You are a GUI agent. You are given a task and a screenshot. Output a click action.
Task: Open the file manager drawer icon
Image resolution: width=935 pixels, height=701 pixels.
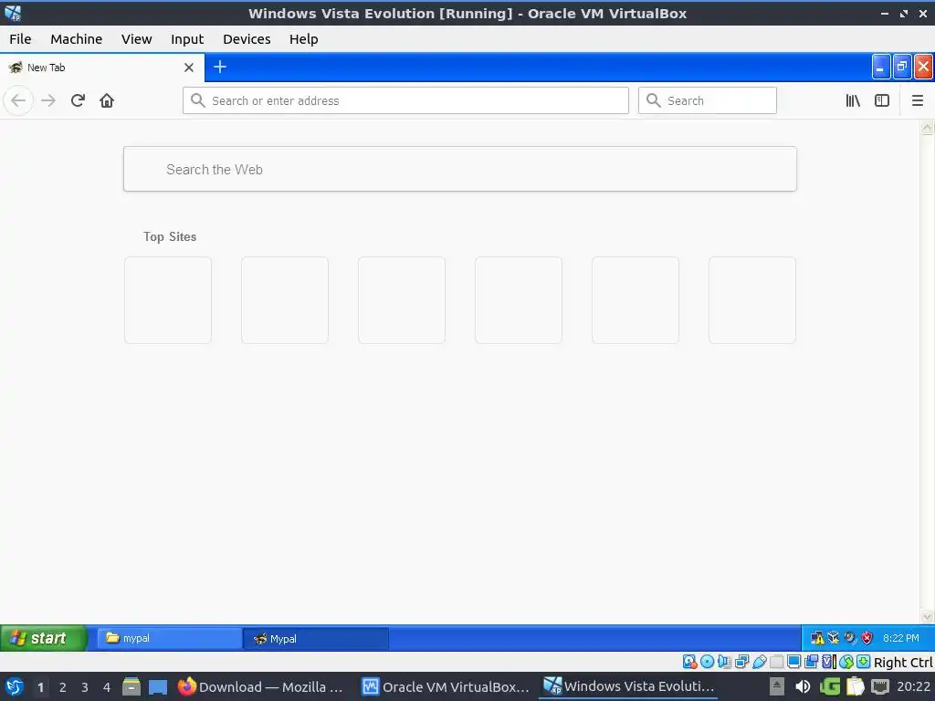[x=131, y=686]
